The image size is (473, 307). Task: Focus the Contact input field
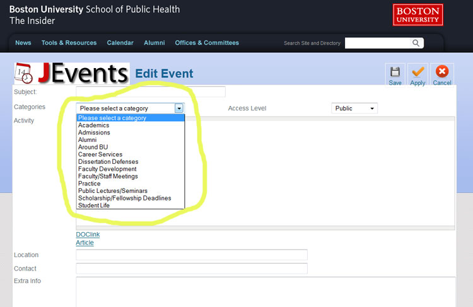click(x=192, y=269)
